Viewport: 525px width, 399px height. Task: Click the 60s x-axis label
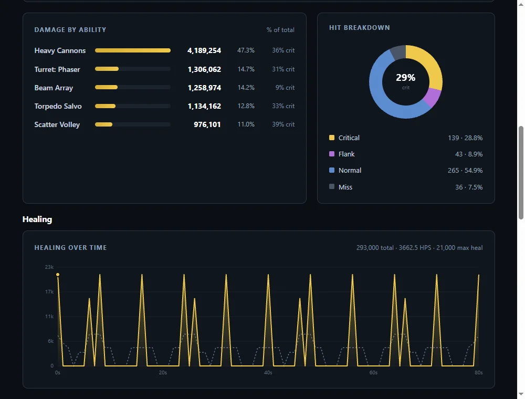point(373,373)
